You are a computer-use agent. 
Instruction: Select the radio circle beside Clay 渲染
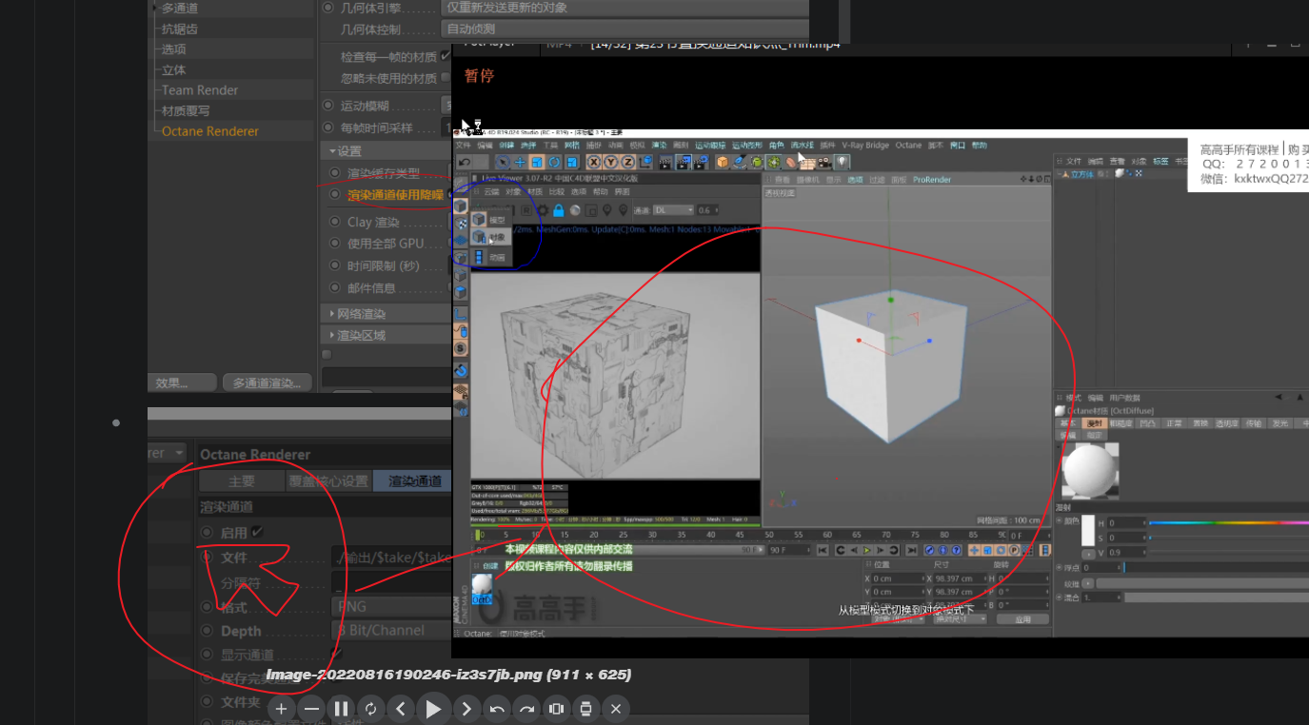334,222
